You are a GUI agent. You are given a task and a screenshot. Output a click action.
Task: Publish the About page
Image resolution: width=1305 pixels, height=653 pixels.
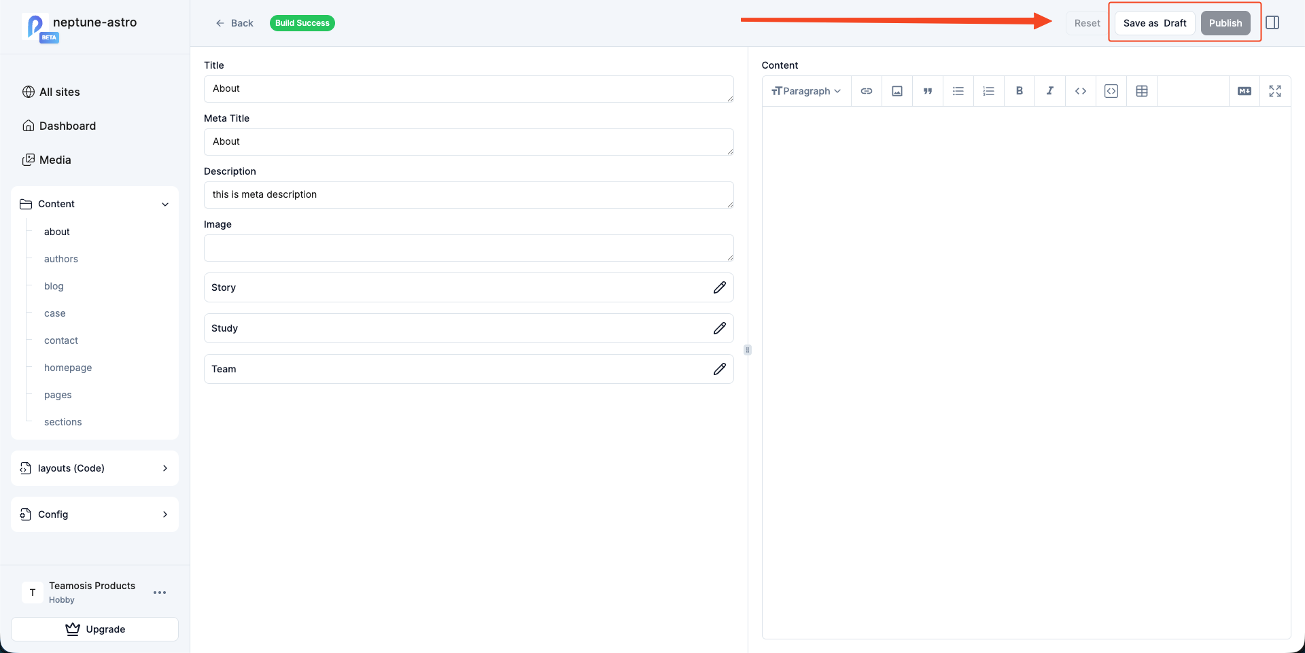tap(1225, 22)
